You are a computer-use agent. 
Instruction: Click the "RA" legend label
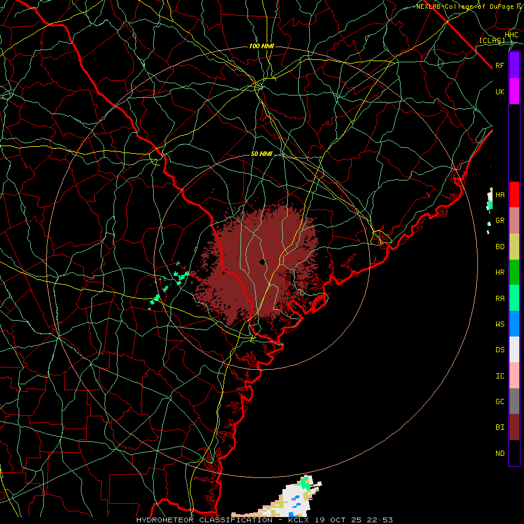500,299
